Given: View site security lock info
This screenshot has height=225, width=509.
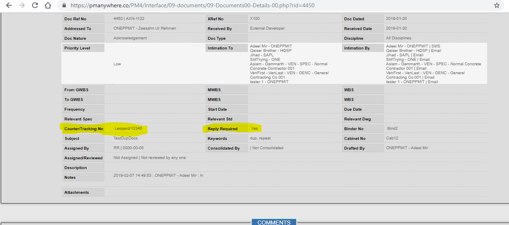Looking at the screenshot, I should pos(64,6).
